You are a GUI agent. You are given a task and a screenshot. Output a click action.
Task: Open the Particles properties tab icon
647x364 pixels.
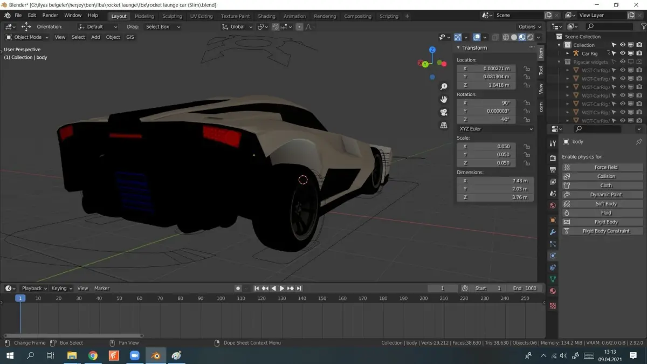553,244
